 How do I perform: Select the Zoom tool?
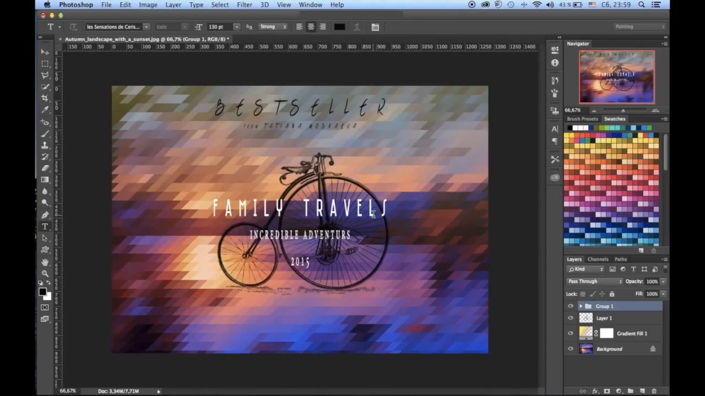[45, 273]
